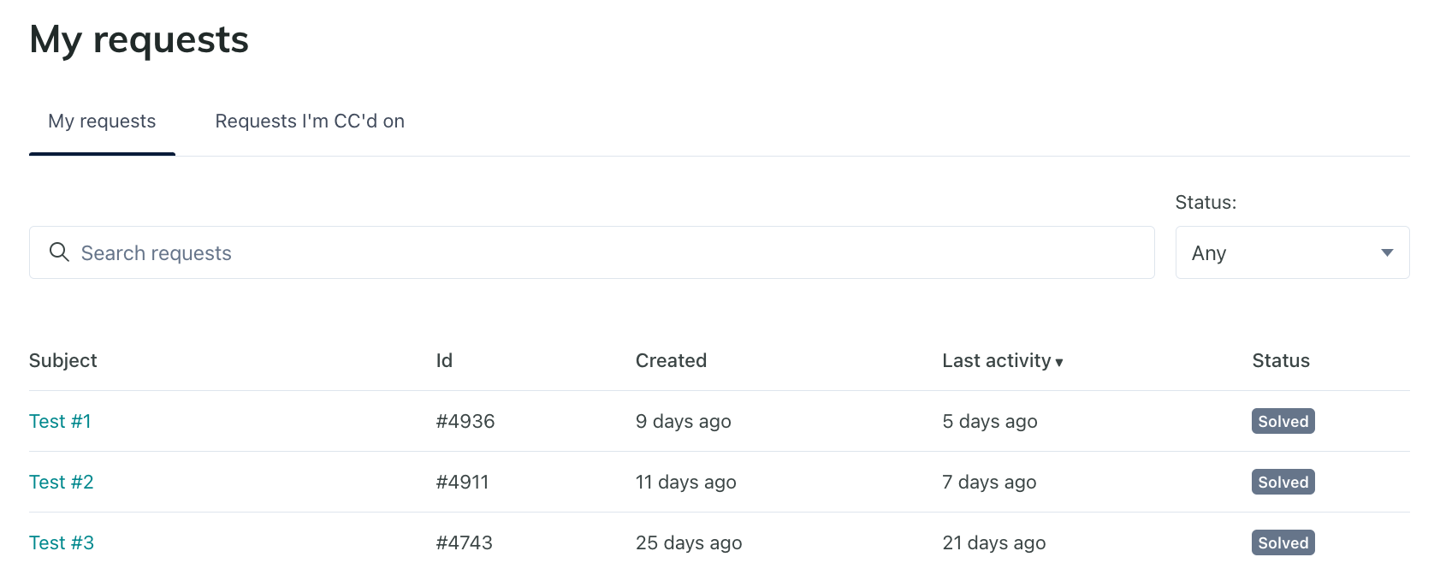
Task: Click request id #4936
Action: 465,421
